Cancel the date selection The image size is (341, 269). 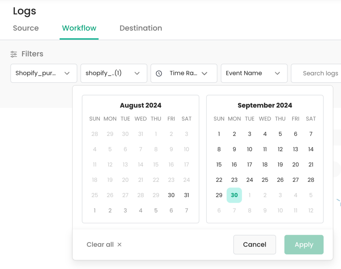point(254,244)
